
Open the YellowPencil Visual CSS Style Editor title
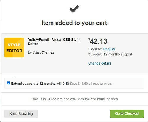pos(54,42)
